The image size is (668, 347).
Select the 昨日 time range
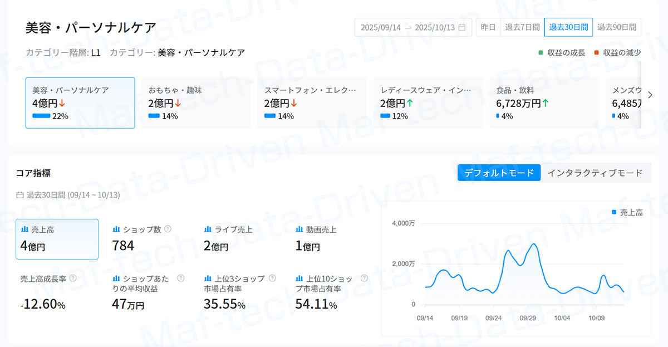[x=488, y=27]
